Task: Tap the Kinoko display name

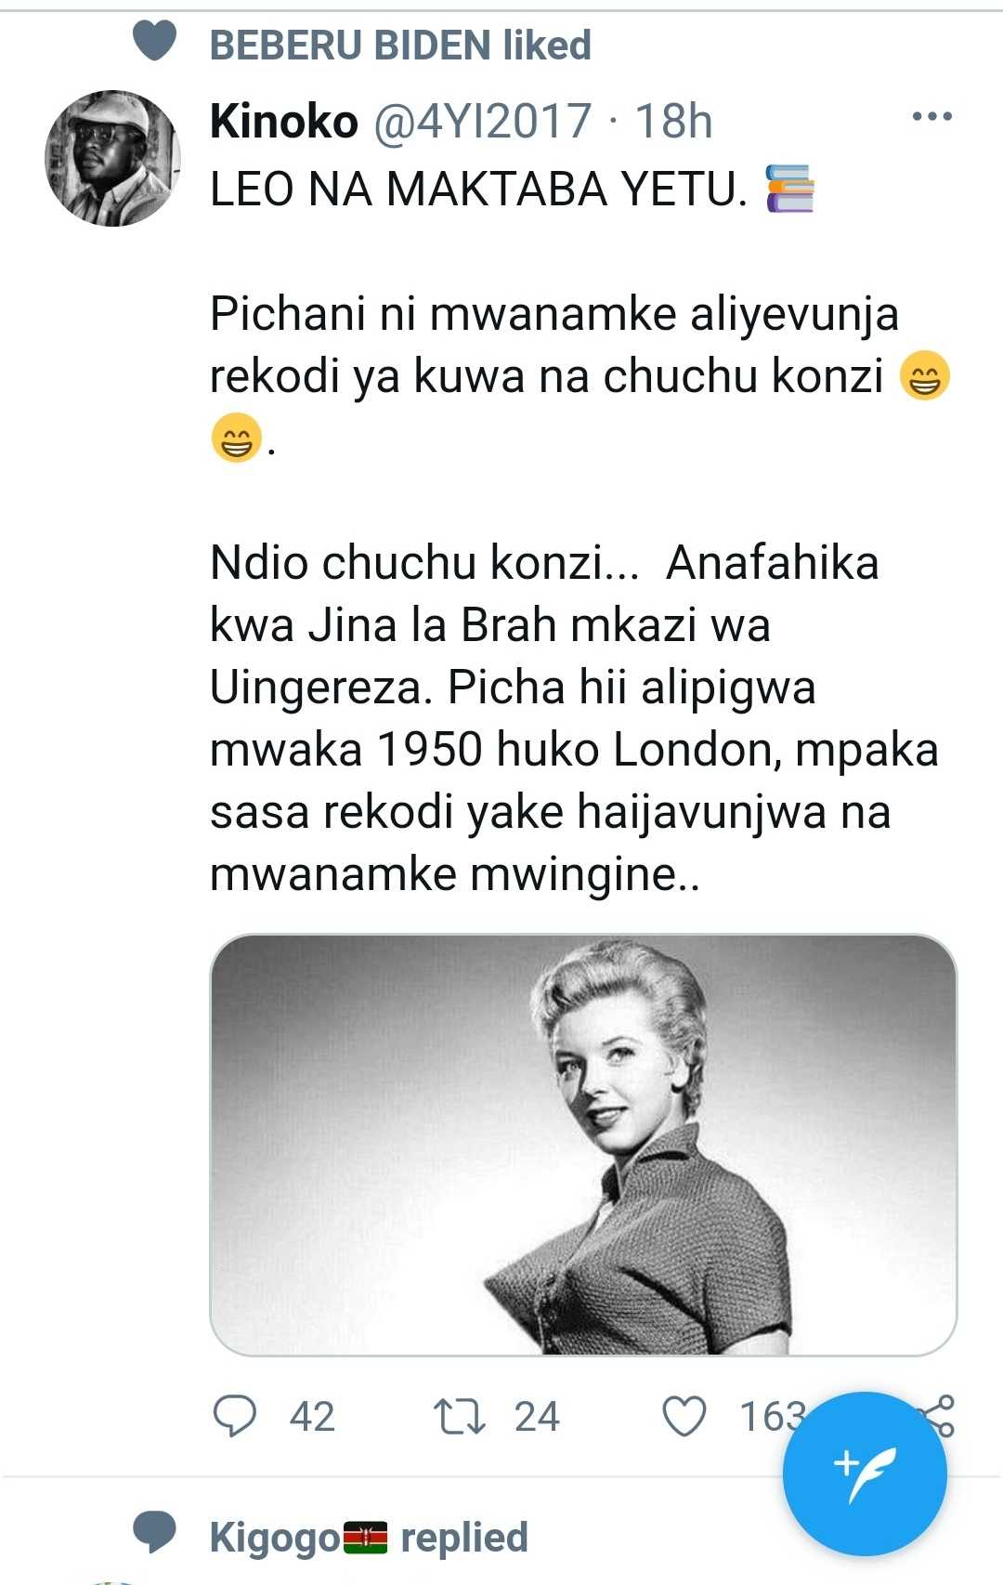Action: tap(284, 121)
